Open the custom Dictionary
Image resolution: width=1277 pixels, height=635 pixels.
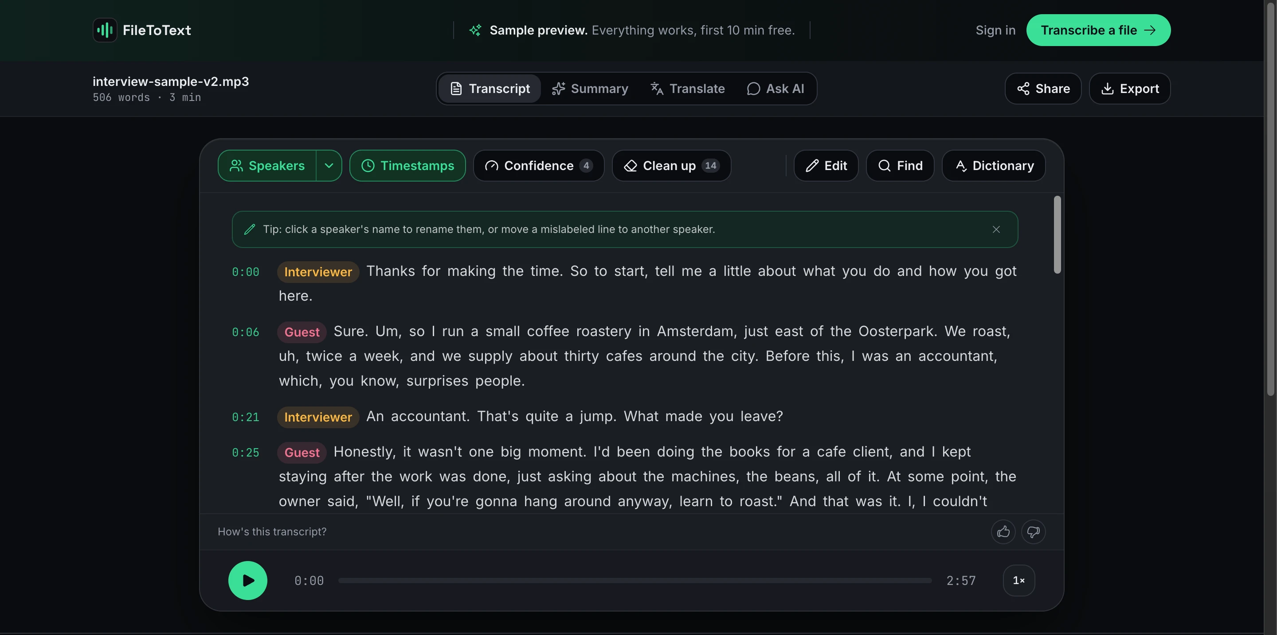993,165
